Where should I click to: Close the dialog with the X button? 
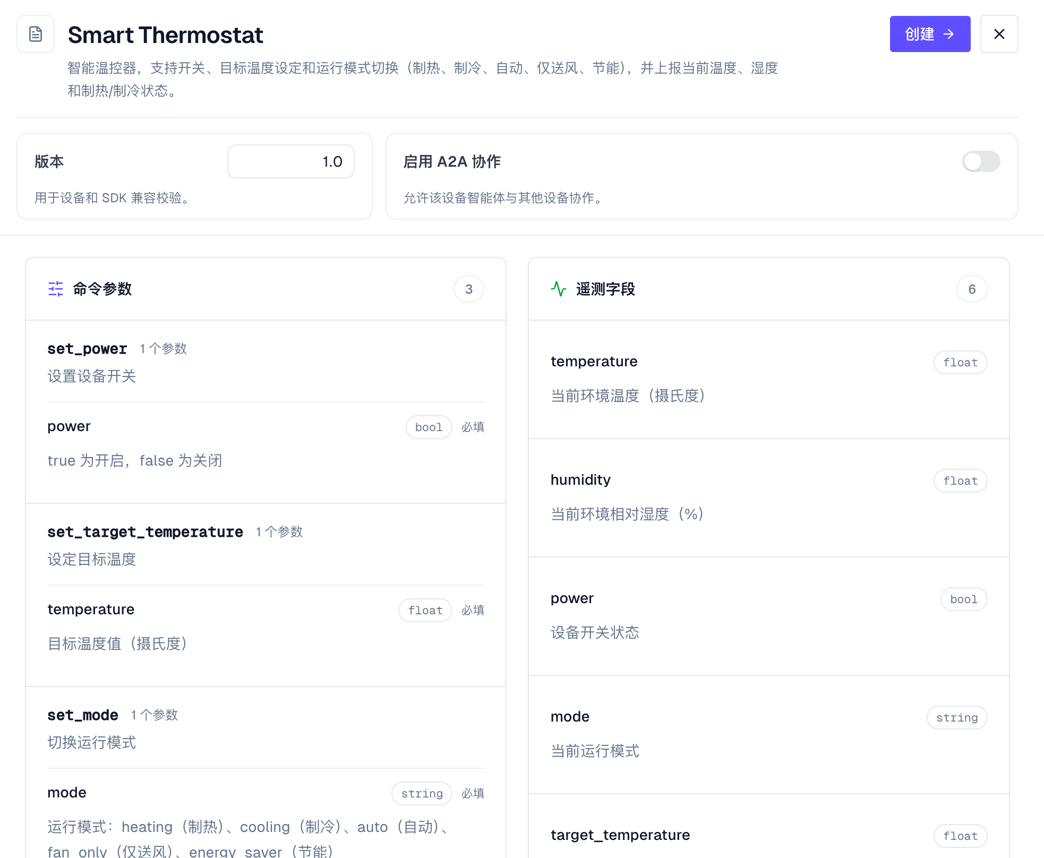coord(999,34)
